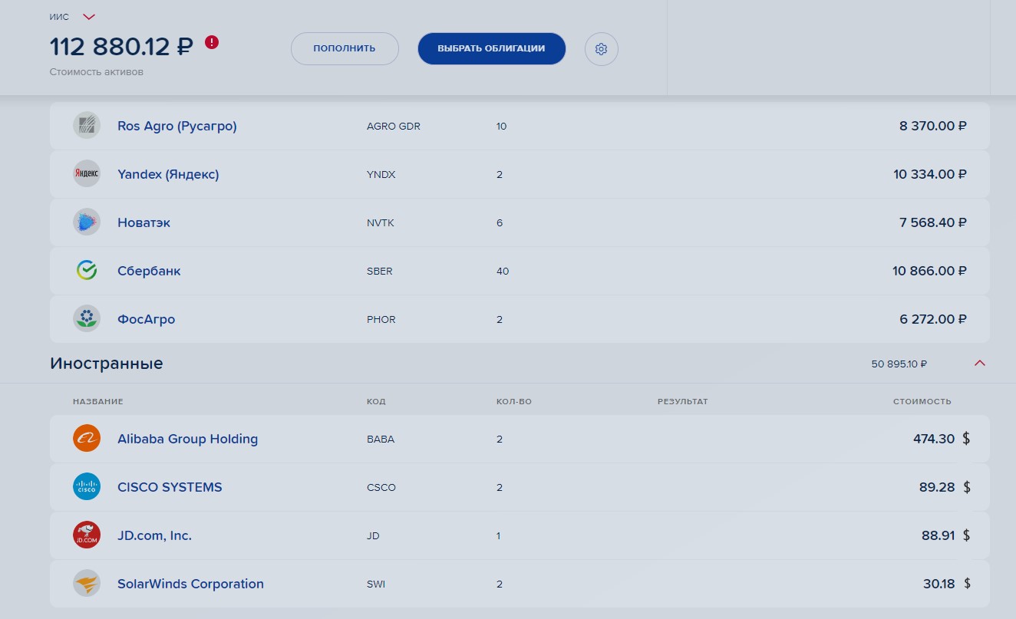The height and width of the screenshot is (619, 1016).
Task: Click the JD.com red logo icon
Action: tap(87, 535)
